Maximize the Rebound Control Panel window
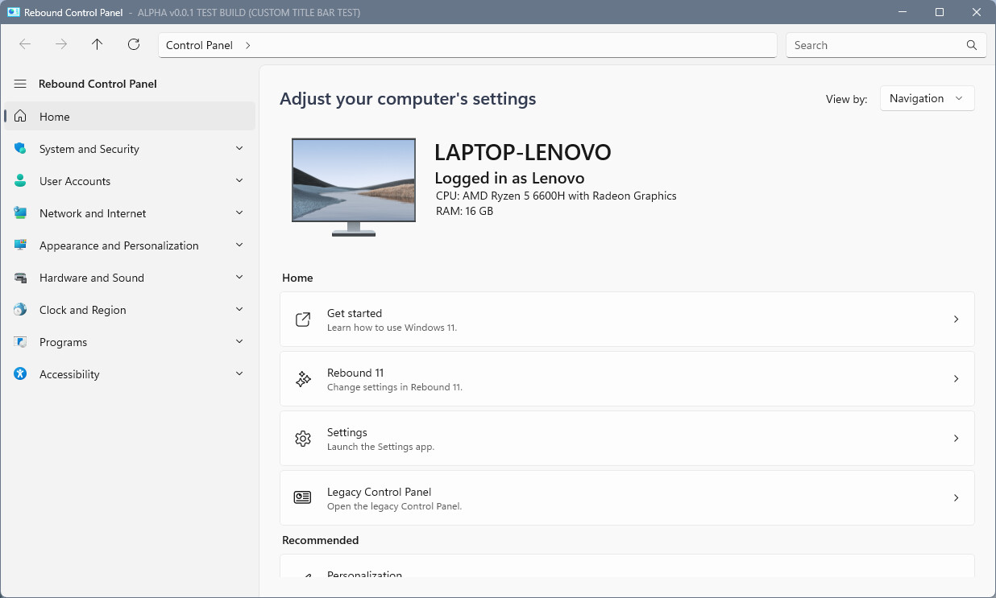This screenshot has width=996, height=598. [x=940, y=12]
